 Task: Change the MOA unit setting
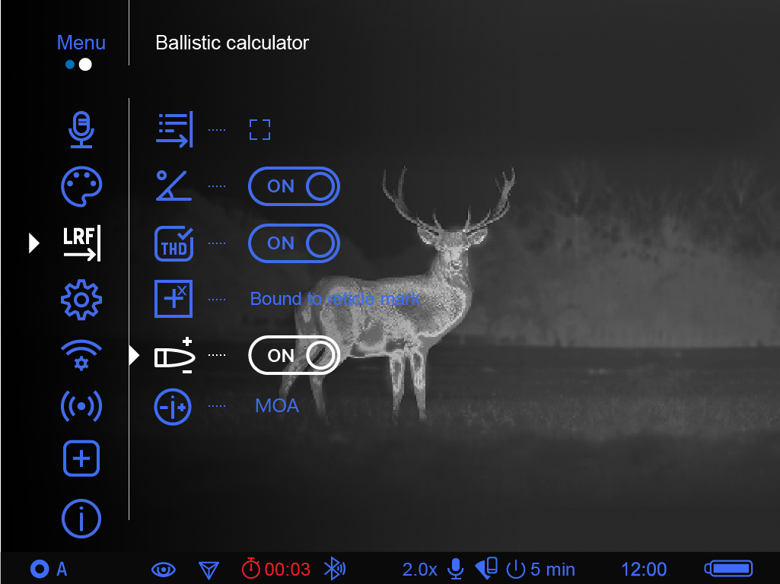277,406
